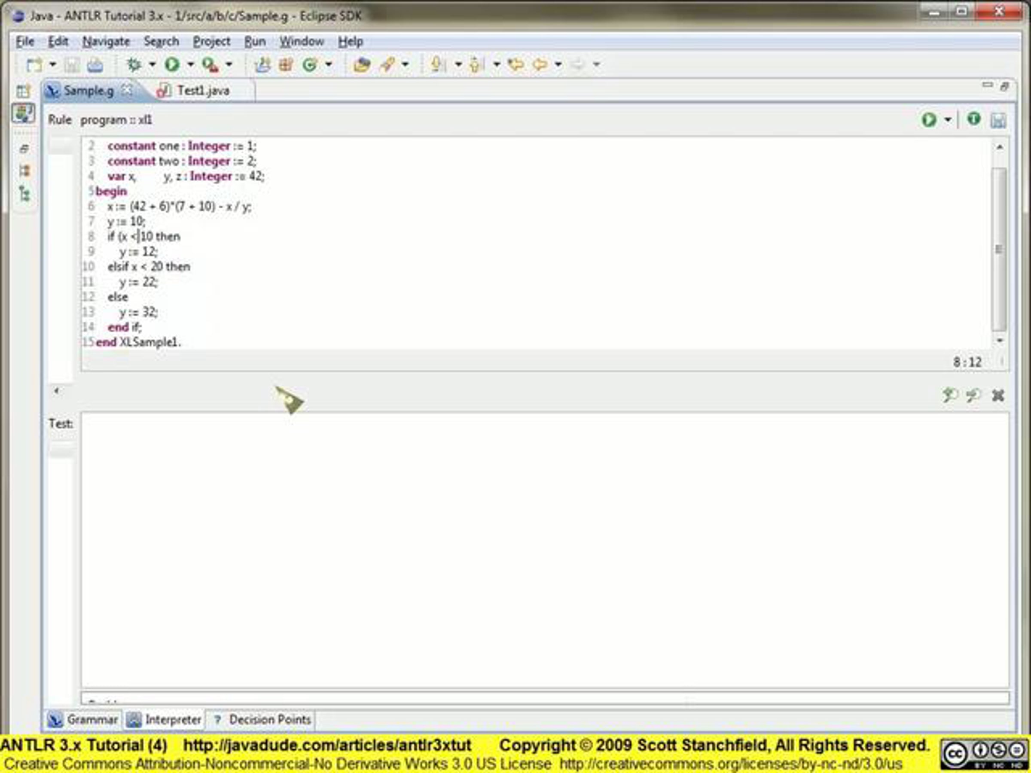Click the Back navigation arrow icon

tap(540, 64)
